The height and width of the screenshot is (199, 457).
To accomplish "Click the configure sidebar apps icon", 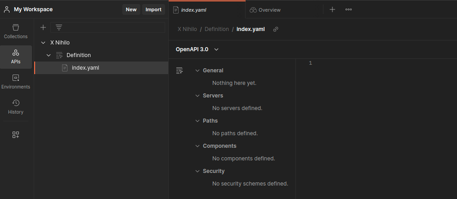I will point(16,135).
